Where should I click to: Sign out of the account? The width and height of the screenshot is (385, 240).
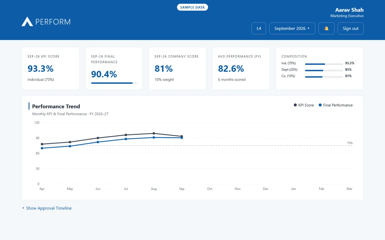pos(350,28)
